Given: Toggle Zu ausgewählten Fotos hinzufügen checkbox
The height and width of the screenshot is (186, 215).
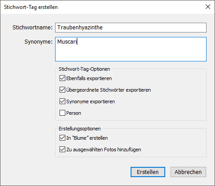Looking at the screenshot, I should tap(62, 150).
